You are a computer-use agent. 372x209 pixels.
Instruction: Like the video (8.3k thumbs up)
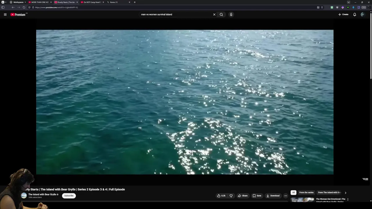click(x=221, y=196)
